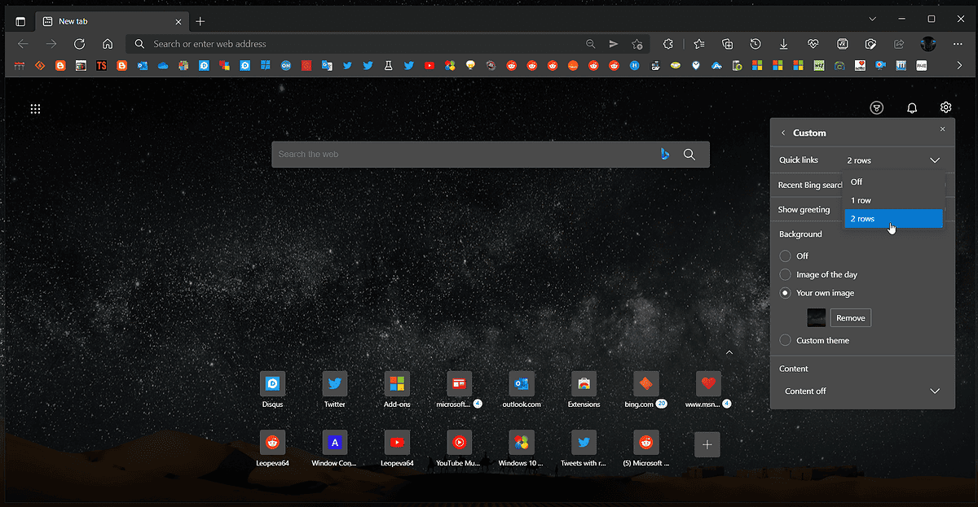The image size is (978, 507).
Task: Open Downloads from the toolbar
Action: click(783, 43)
